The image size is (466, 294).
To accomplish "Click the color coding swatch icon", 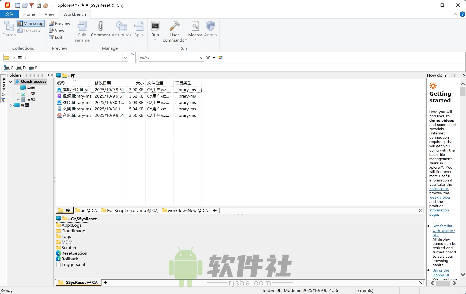I will 221,57.
